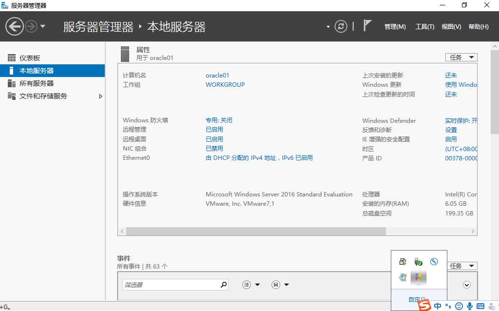Screen dimensions: 499x311
Task: Click the safely remove hardware USB icon
Action: pos(418,262)
